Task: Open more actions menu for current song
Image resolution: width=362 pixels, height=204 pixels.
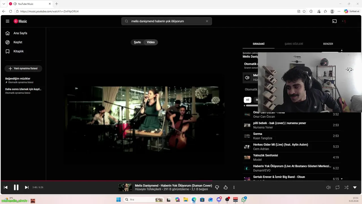Action: click(x=234, y=187)
